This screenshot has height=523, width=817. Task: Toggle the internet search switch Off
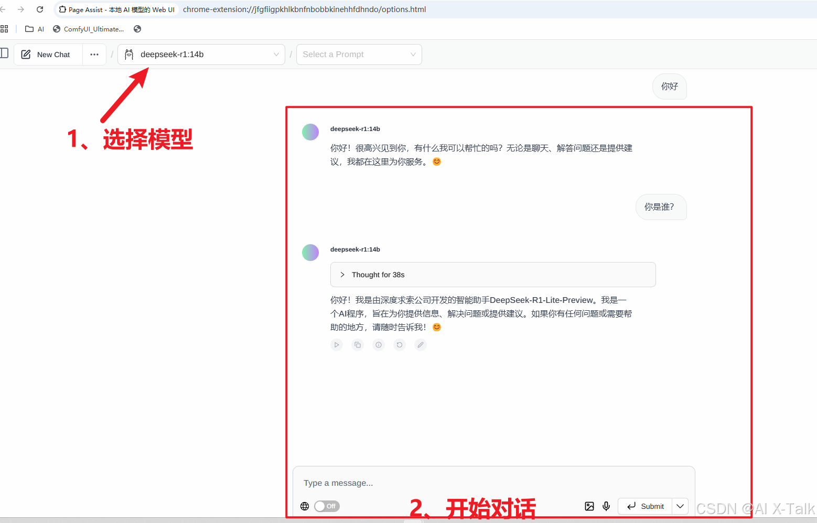pyautogui.click(x=327, y=506)
